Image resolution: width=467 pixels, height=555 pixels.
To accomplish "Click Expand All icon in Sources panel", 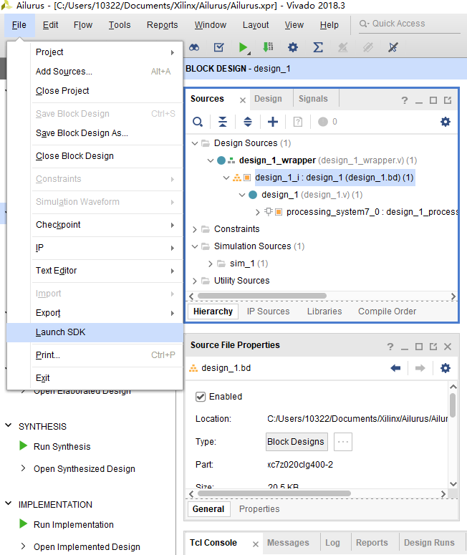I will pyautogui.click(x=248, y=122).
